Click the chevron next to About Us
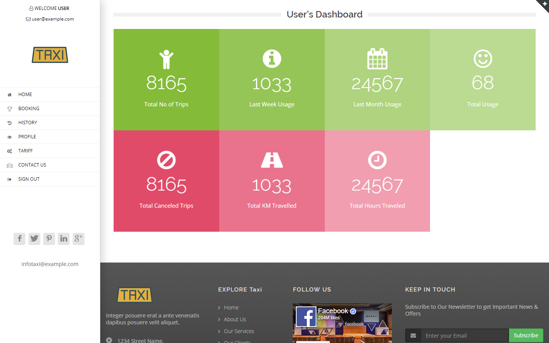This screenshot has height=343, width=549. pos(219,319)
